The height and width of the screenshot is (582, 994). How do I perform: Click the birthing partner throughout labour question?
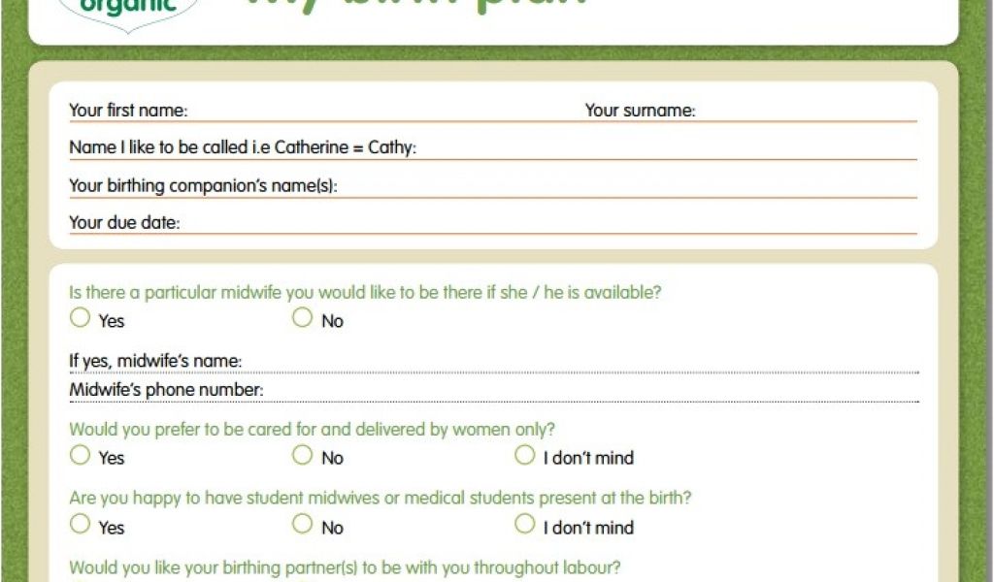click(345, 567)
